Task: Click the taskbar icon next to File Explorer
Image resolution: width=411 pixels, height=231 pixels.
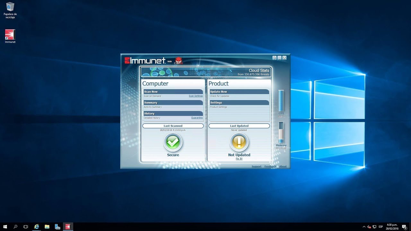Action: coord(57,227)
